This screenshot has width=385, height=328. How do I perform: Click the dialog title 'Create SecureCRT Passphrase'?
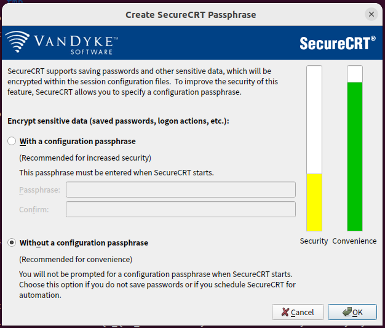click(191, 15)
